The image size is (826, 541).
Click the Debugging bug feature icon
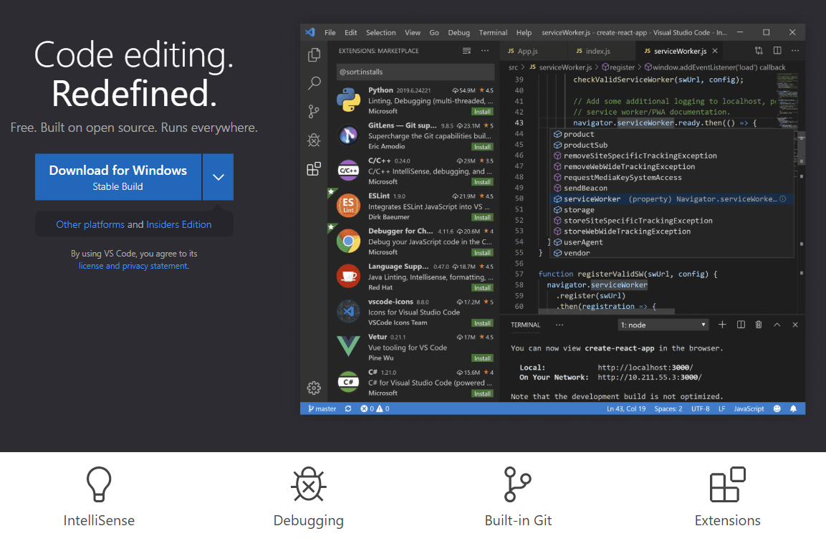pos(309,484)
